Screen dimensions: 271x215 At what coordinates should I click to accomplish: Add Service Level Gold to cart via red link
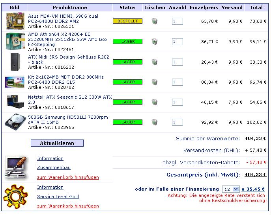(68, 206)
